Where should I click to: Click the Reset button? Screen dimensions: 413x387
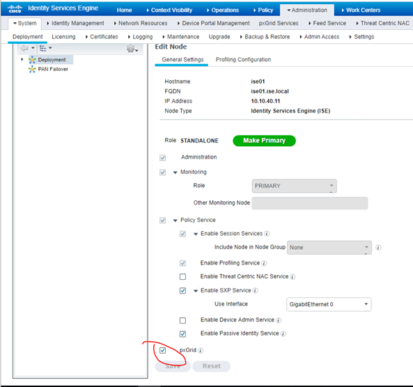(x=211, y=366)
